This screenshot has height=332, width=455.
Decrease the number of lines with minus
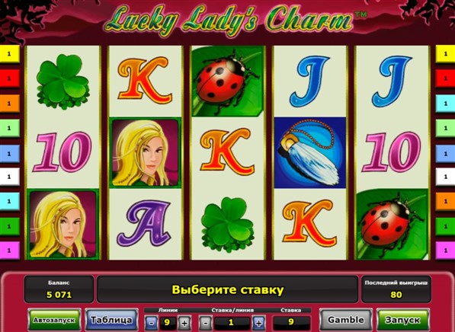click(152, 322)
